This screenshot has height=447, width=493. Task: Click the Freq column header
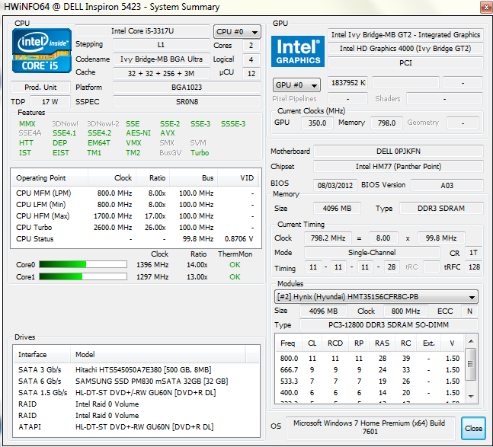pos(288,343)
